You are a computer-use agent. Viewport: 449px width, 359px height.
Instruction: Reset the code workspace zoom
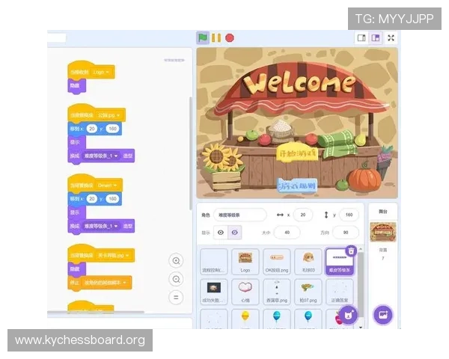tap(176, 298)
